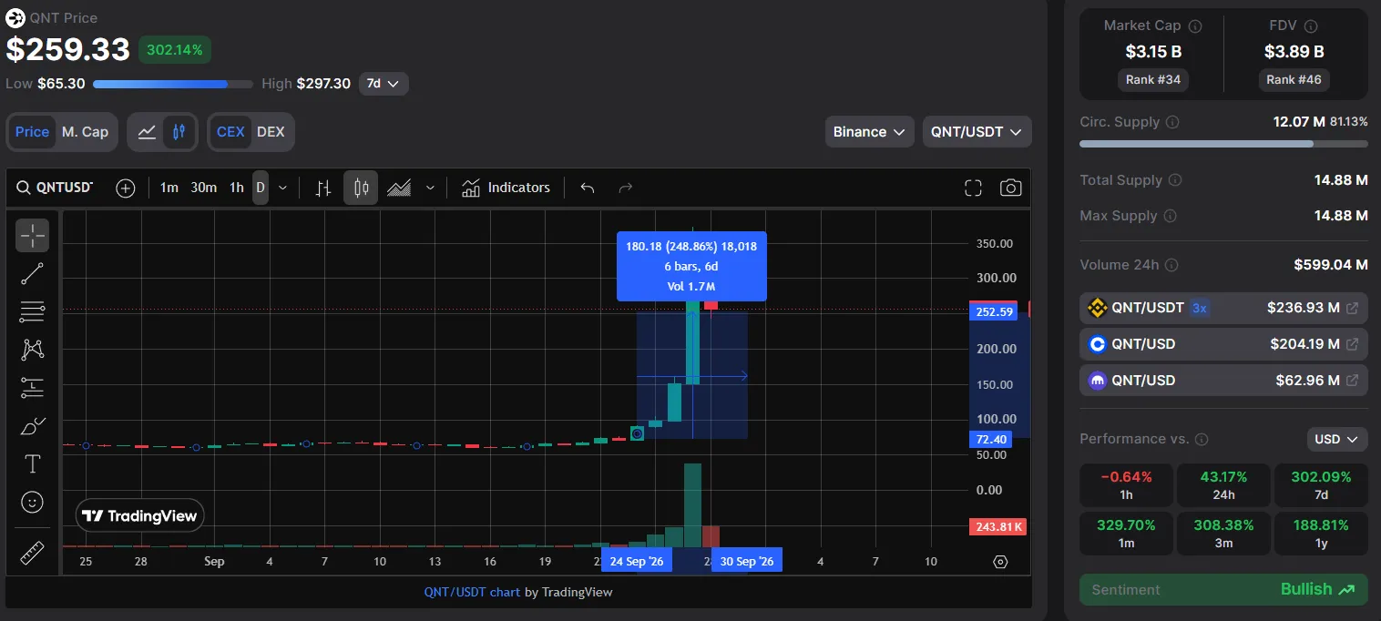Image resolution: width=1381 pixels, height=621 pixels.
Task: Click the Bullish sentiment bar
Action: tap(1223, 589)
